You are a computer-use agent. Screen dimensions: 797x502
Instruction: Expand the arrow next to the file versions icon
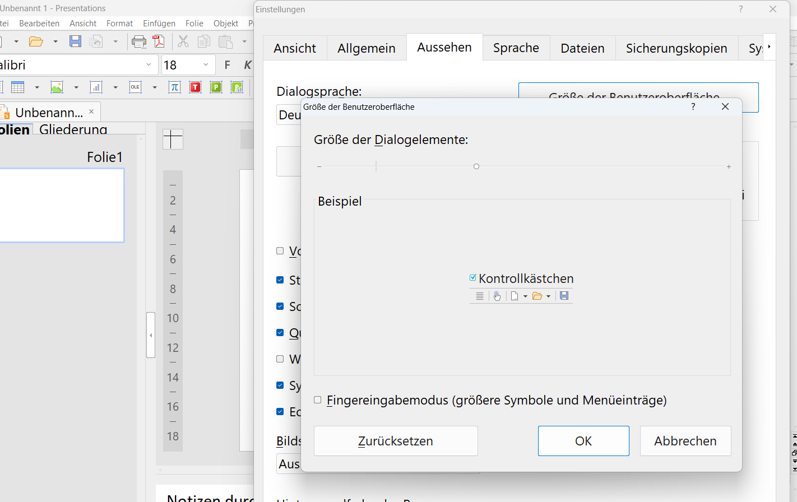pyautogui.click(x=115, y=41)
